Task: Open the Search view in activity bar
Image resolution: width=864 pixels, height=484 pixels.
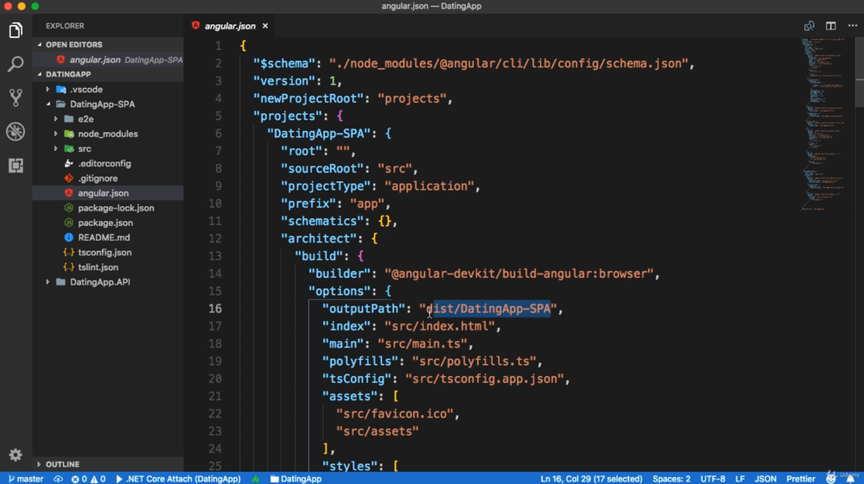Action: coord(16,64)
